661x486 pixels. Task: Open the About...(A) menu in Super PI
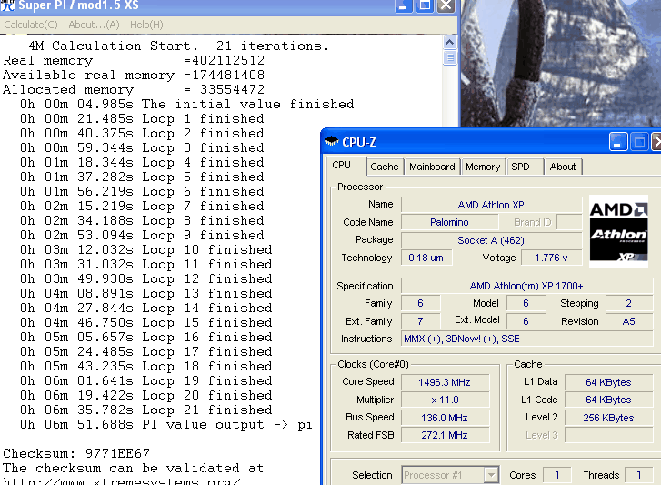[x=94, y=25]
